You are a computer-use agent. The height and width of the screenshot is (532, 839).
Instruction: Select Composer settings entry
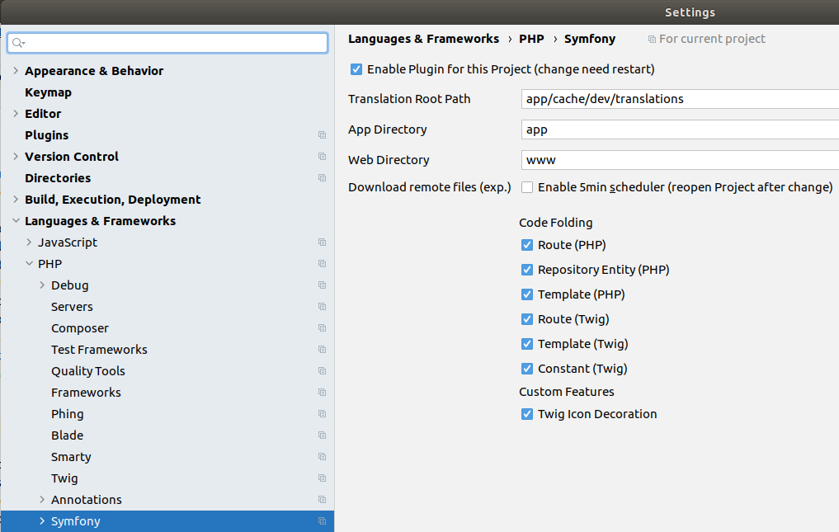(x=80, y=328)
